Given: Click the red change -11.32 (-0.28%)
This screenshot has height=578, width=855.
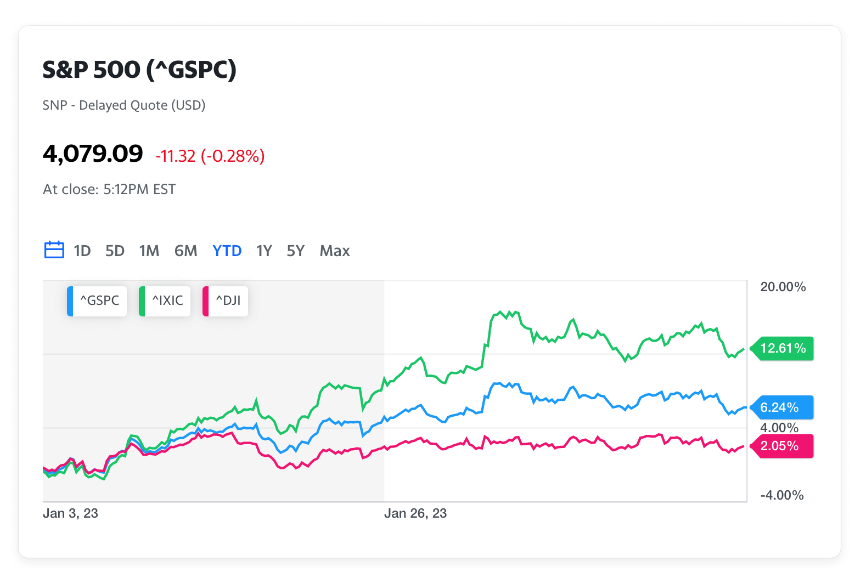Looking at the screenshot, I should [210, 156].
